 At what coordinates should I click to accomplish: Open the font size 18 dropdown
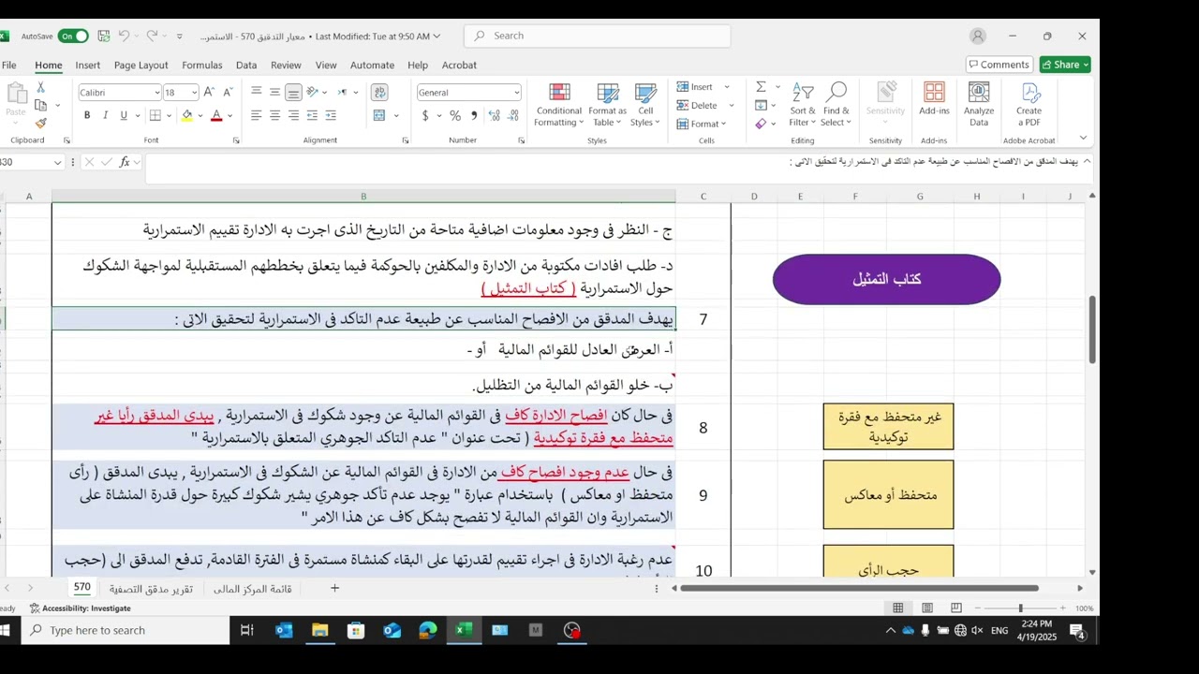194,92
